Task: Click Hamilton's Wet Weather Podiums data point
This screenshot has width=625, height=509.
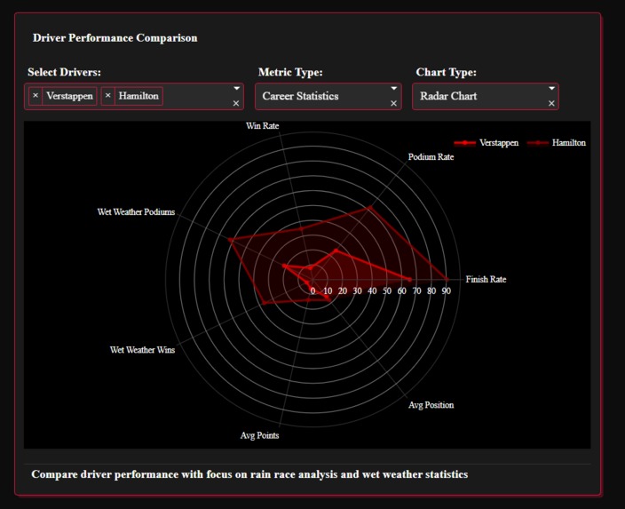Action: click(230, 240)
